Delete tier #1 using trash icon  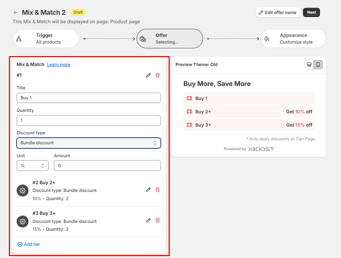pos(158,75)
